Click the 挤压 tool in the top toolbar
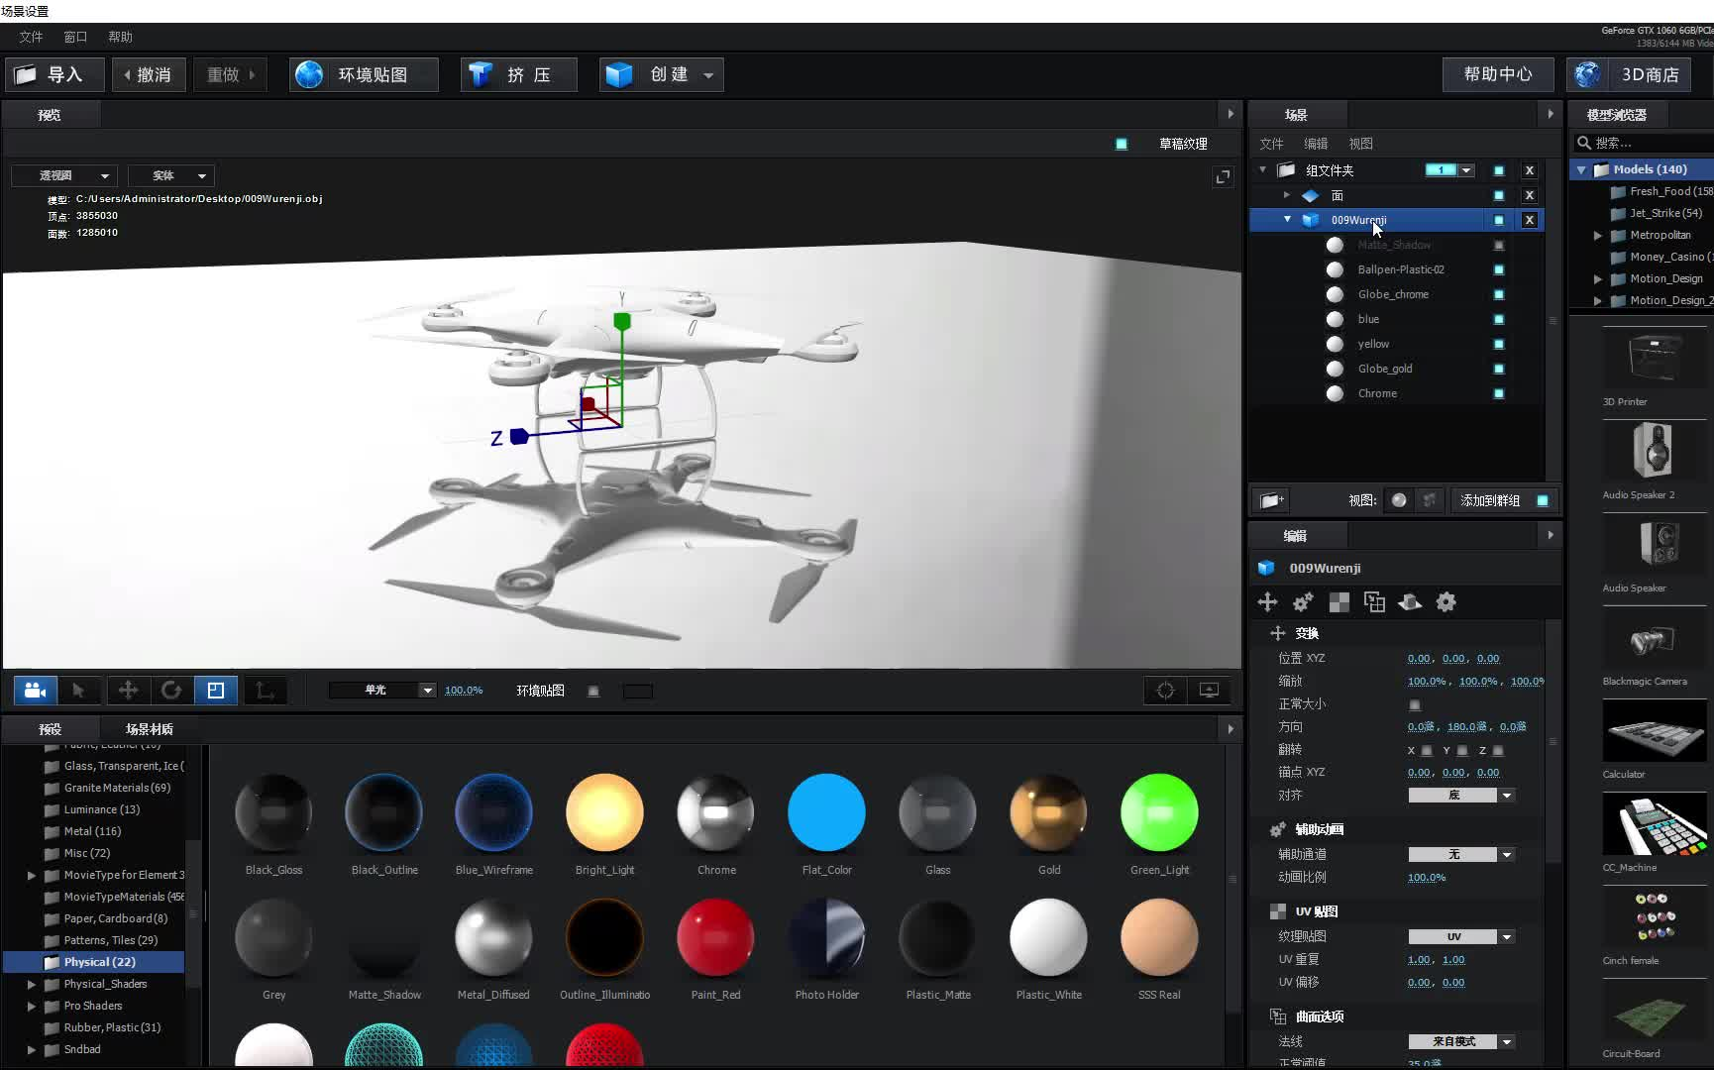The width and height of the screenshot is (1714, 1070). (x=517, y=74)
